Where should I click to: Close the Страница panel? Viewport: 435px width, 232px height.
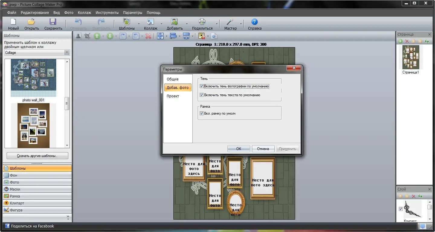coord(430,34)
